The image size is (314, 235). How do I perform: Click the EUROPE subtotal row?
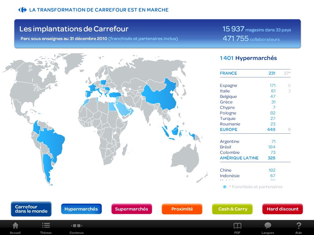[255, 129]
